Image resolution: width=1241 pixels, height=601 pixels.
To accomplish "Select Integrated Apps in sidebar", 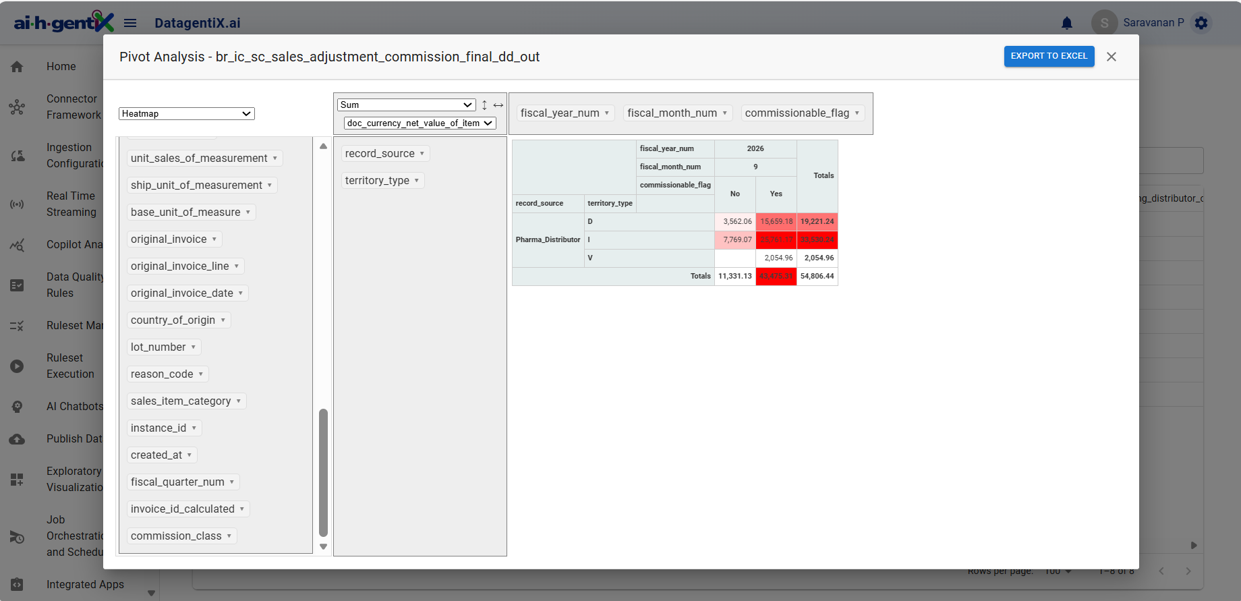I will [85, 585].
